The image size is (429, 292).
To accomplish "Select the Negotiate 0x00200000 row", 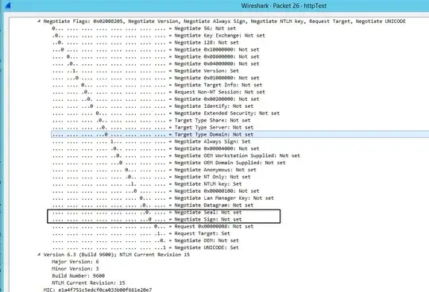I will (156, 99).
